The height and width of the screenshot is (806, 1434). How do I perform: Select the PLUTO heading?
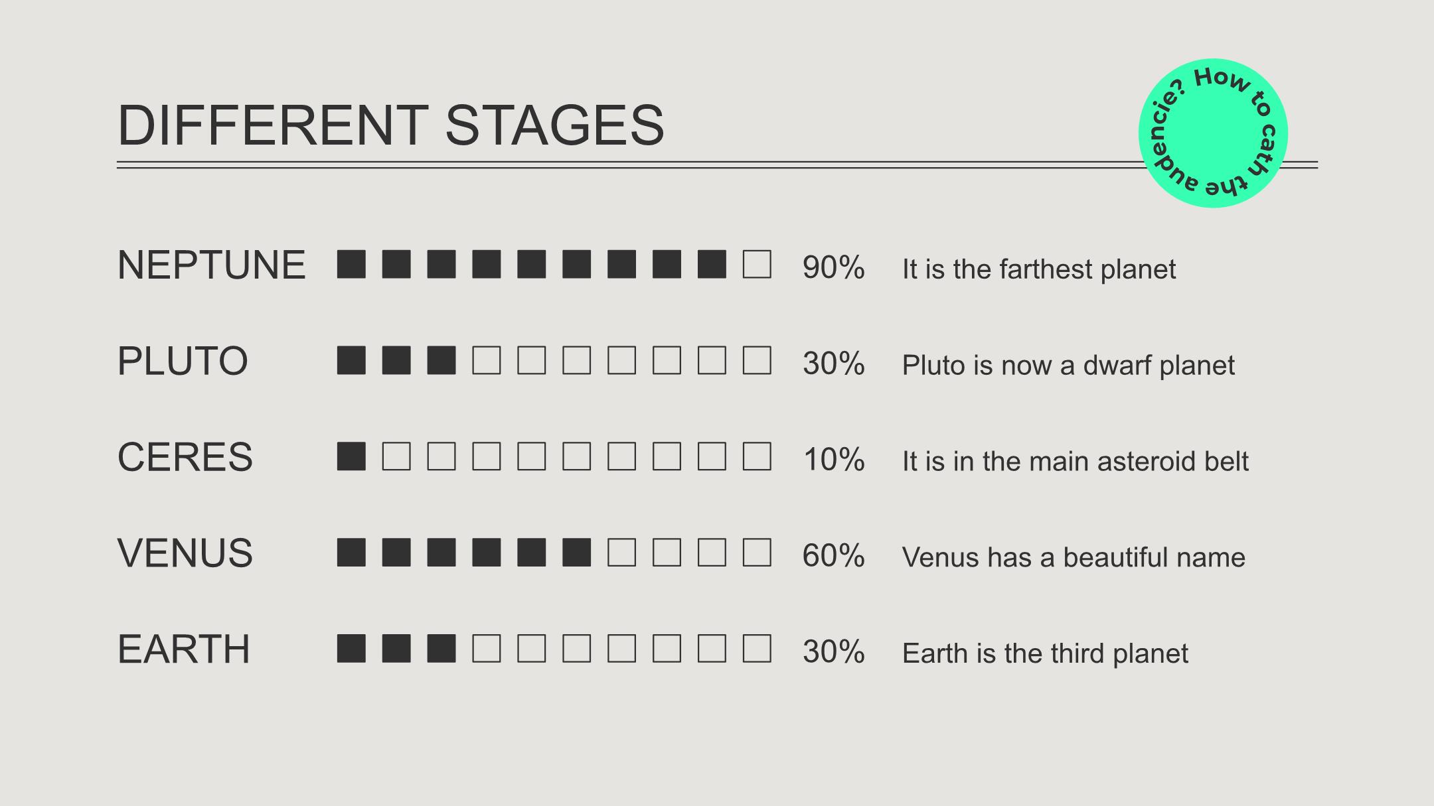click(x=183, y=361)
